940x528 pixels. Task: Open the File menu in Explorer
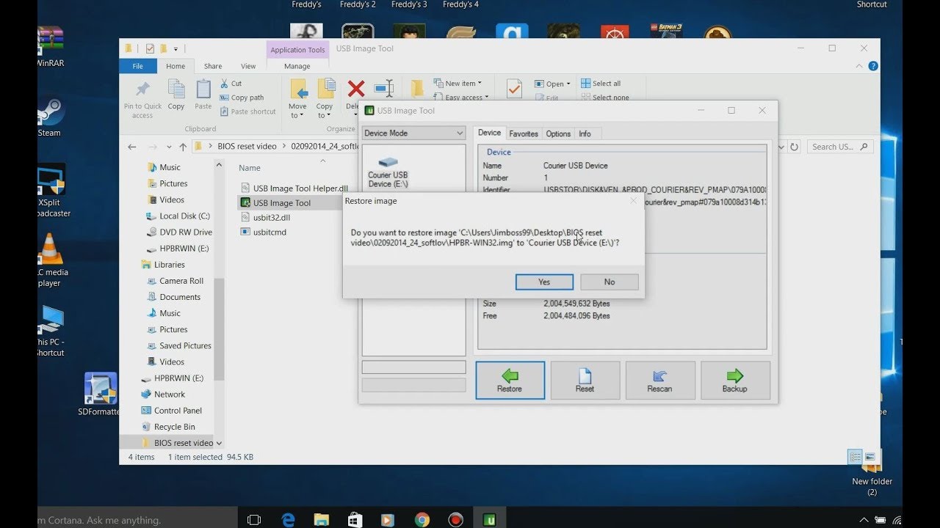(x=137, y=66)
